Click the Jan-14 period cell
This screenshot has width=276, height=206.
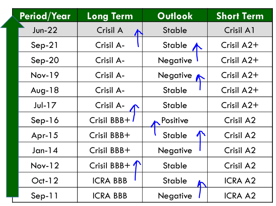tap(45, 150)
